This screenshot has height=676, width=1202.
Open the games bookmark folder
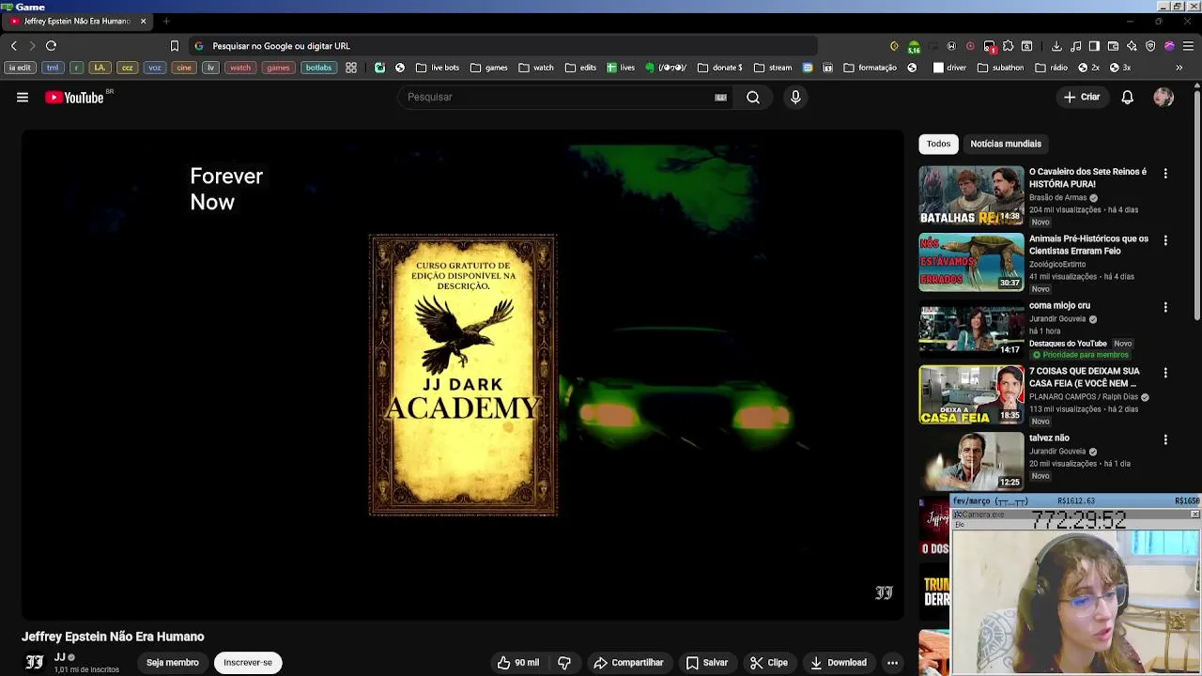tap(489, 68)
